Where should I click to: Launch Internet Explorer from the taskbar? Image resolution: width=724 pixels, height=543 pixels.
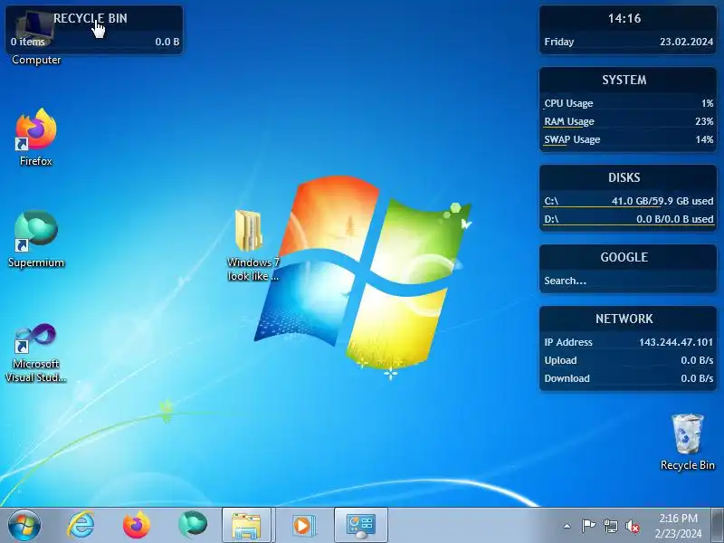81,525
